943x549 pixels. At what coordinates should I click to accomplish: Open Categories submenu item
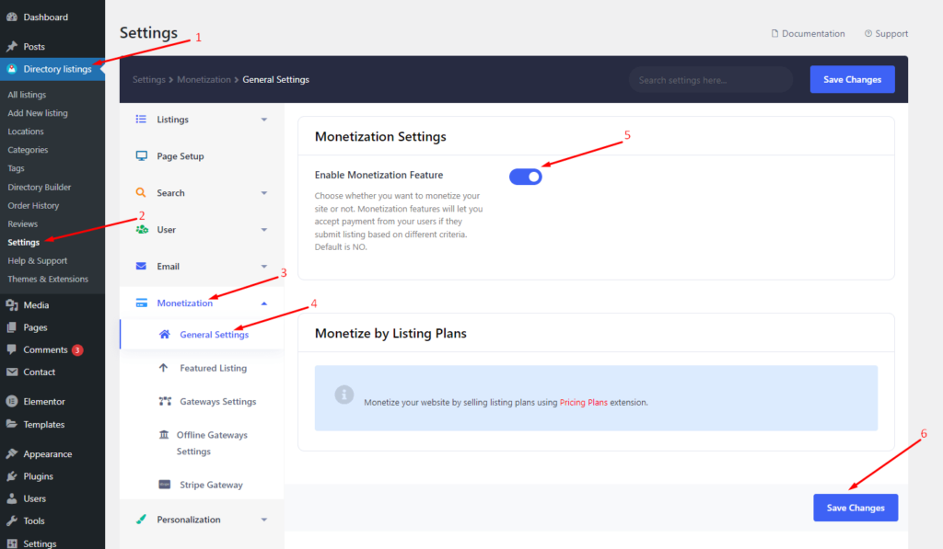pyautogui.click(x=28, y=150)
